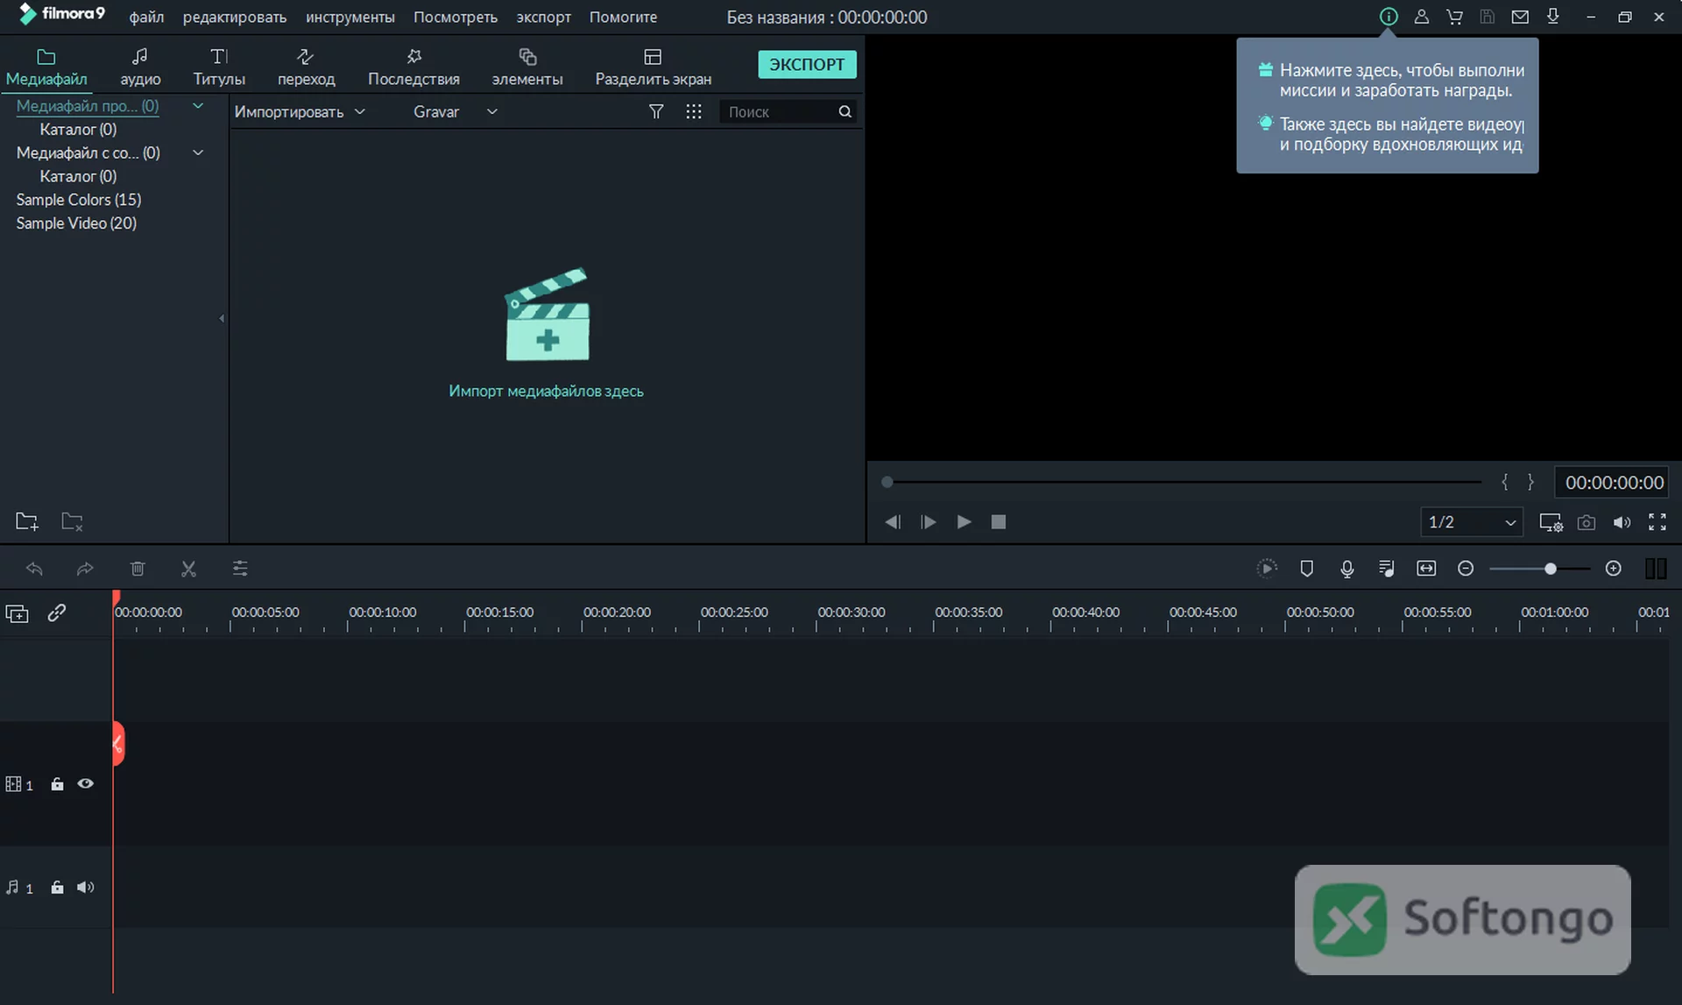Switch media view with the grid icon

click(694, 111)
